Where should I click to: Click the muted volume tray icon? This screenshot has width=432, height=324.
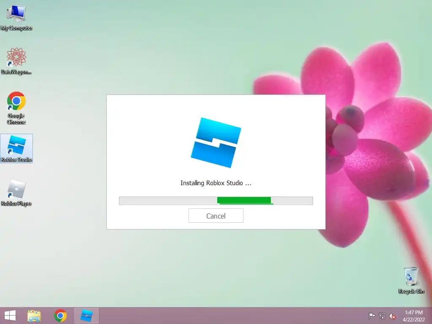392,316
